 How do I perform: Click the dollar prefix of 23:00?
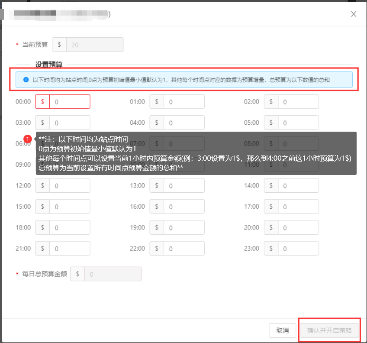pos(271,248)
